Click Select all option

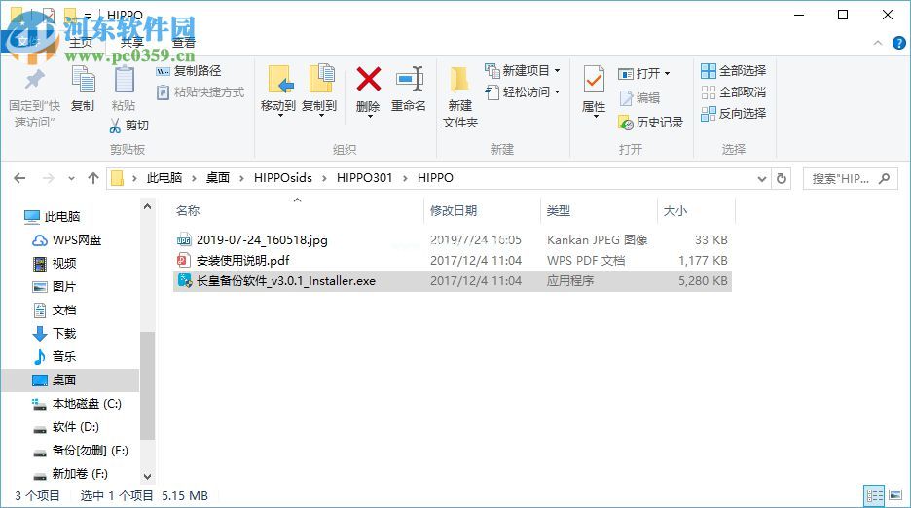pos(733,70)
